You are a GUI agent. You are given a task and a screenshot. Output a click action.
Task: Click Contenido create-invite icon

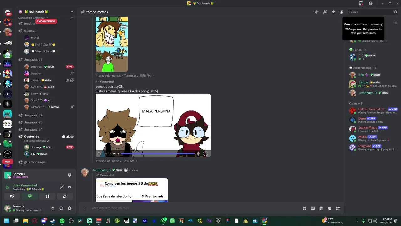(68, 137)
